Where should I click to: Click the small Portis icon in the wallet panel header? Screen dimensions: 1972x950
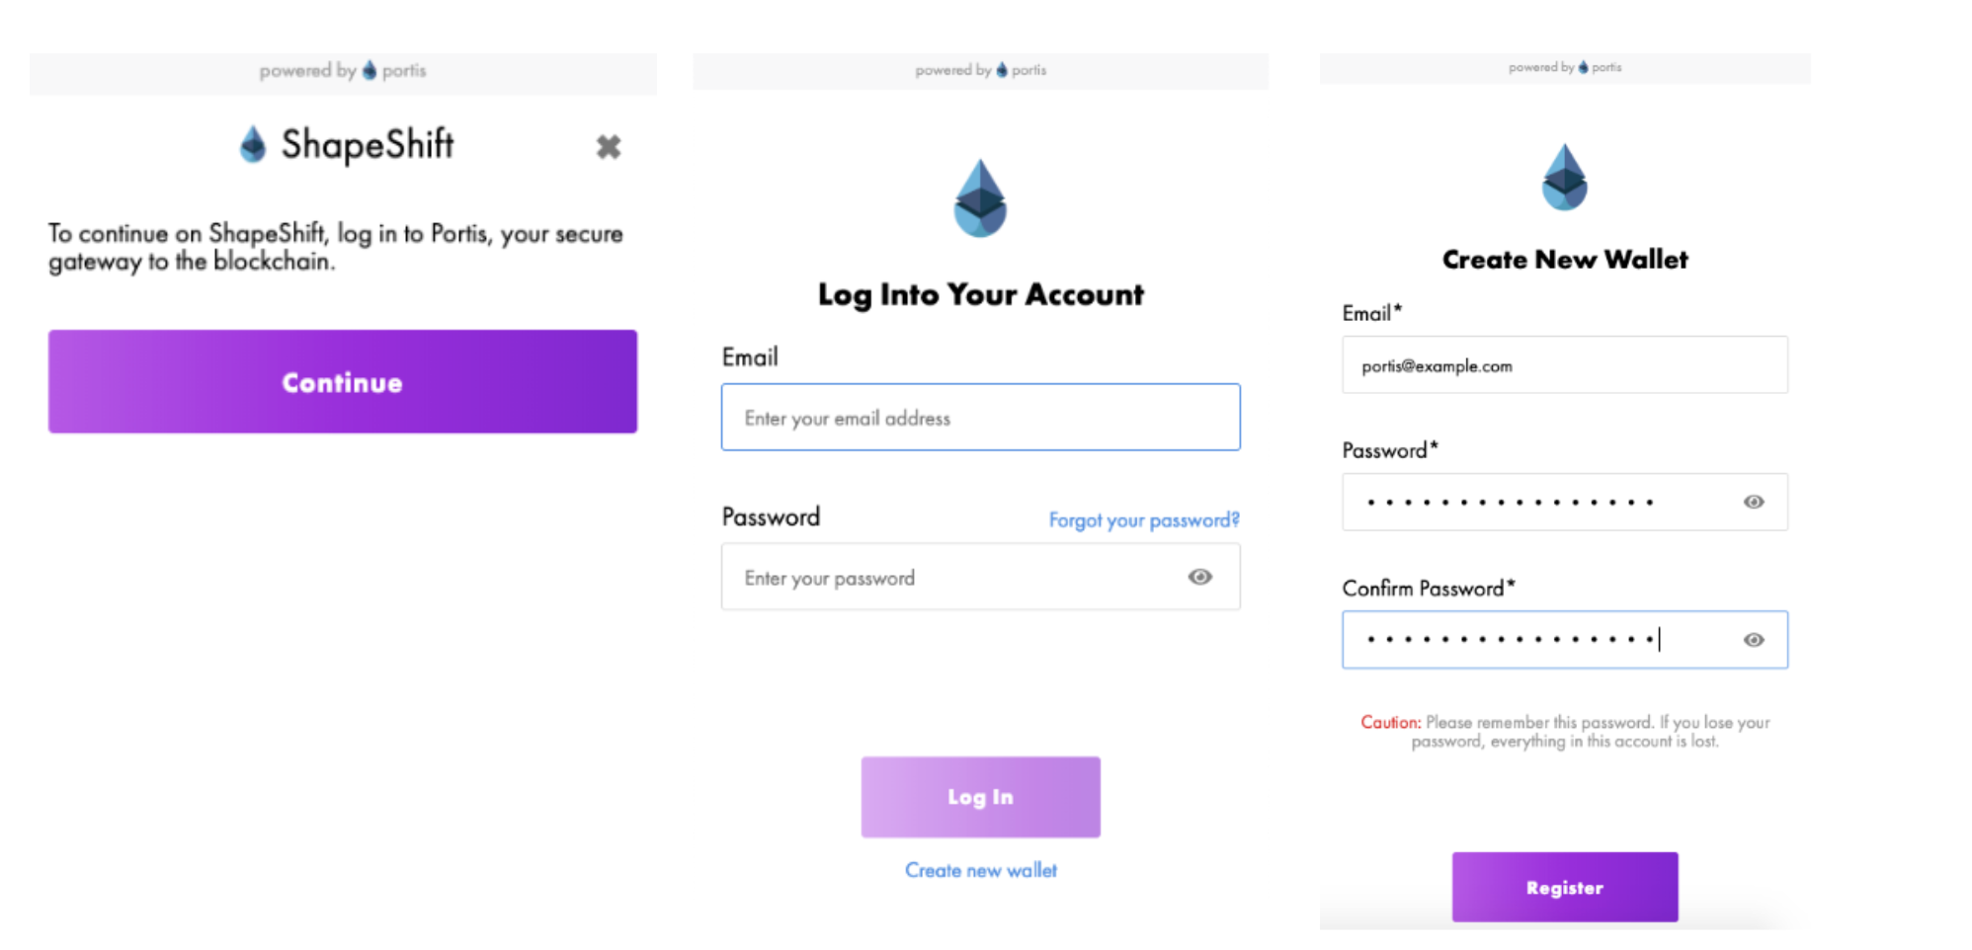[1583, 67]
